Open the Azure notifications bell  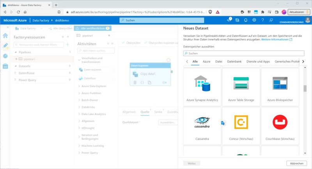(x=246, y=20)
